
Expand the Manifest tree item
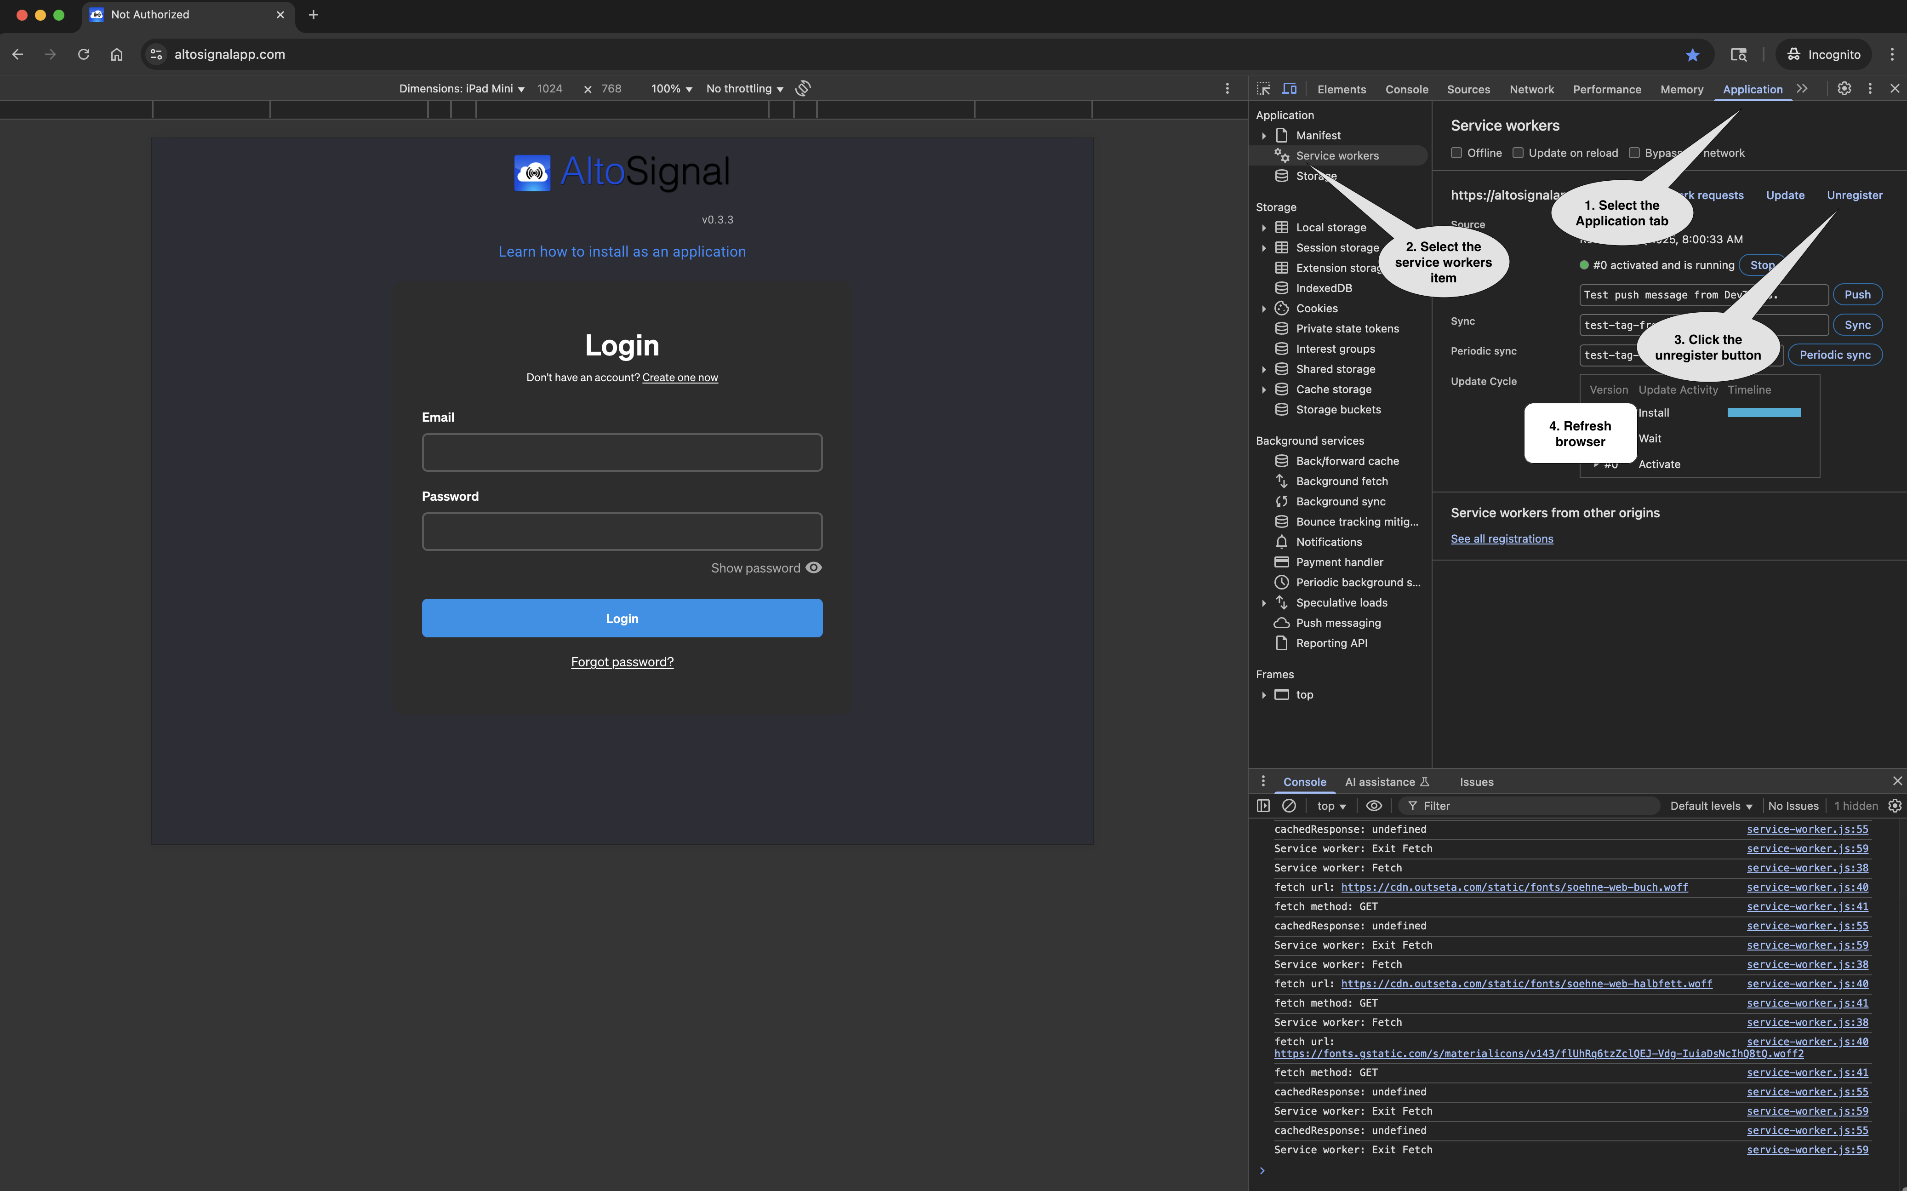(x=1264, y=136)
